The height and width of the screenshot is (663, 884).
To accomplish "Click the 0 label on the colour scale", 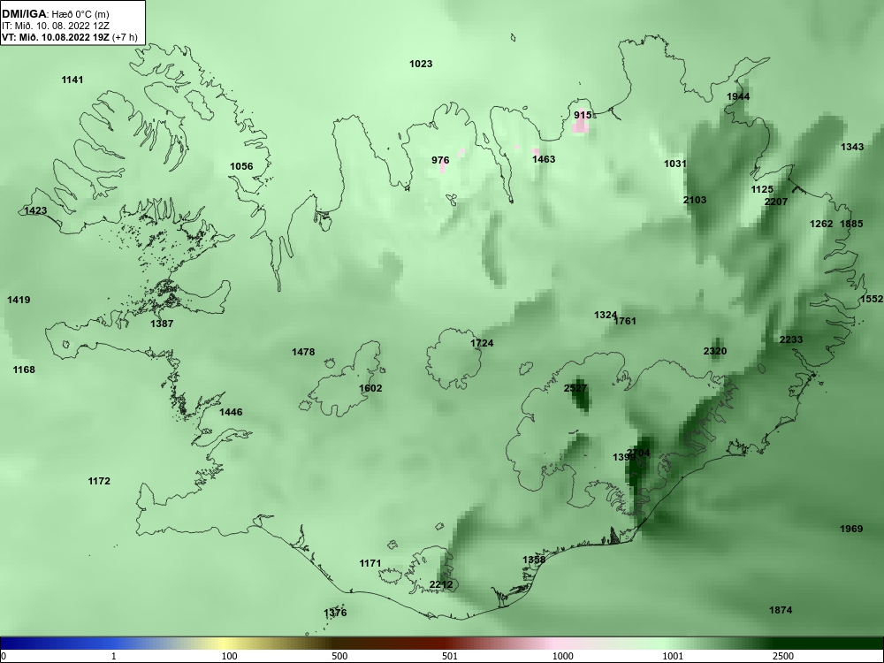I will 4,656.
